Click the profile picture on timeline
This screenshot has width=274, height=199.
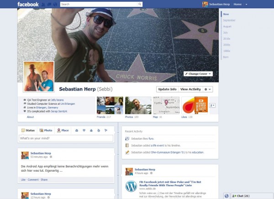pos(38,77)
